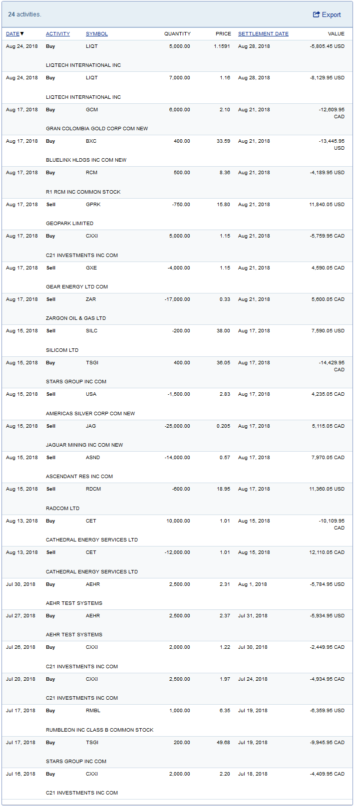Click the Export link text
The width and height of the screenshot is (359, 811).
(332, 15)
